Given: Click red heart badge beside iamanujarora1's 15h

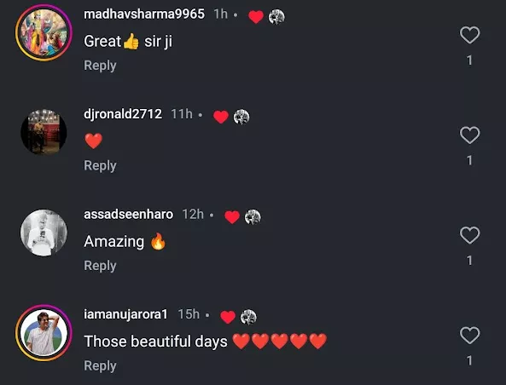Looking at the screenshot, I should point(228,317).
